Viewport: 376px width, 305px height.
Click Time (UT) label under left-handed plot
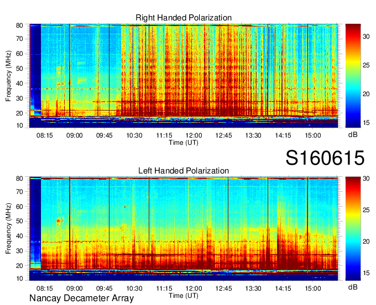pyautogui.click(x=184, y=296)
